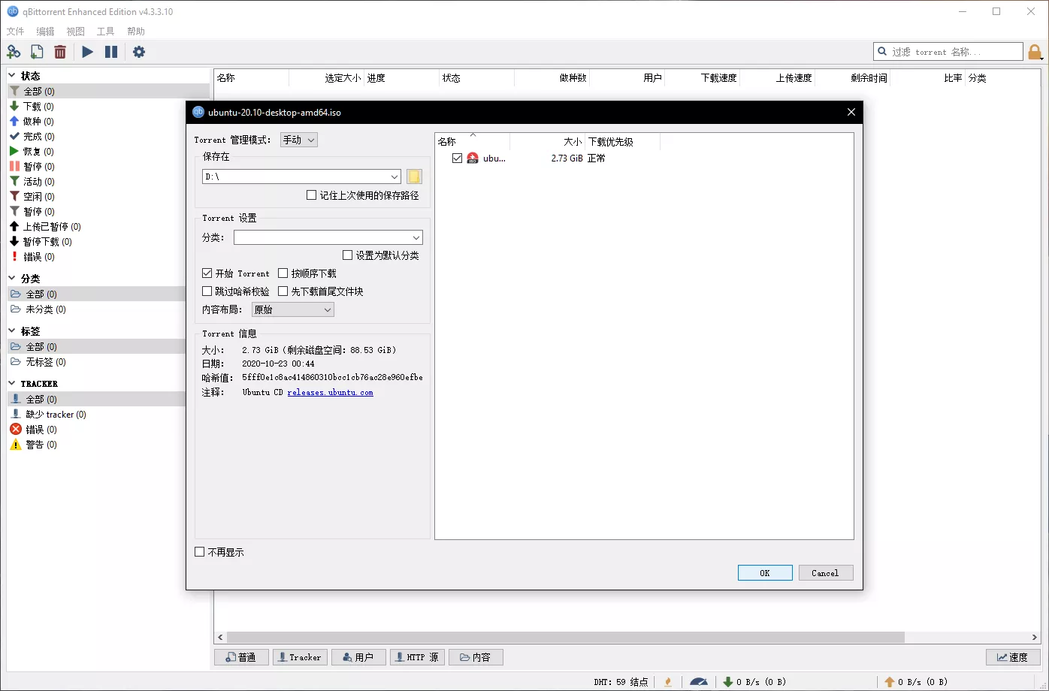Toggle the ubuntu ISO file checkbox
1049x691 pixels.
point(457,158)
